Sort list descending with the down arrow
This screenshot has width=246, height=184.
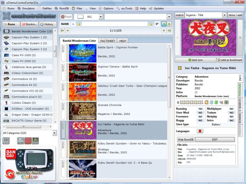(x=164, y=24)
